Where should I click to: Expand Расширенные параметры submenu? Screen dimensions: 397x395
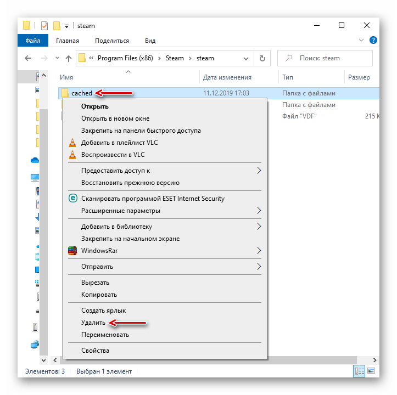pos(165,211)
